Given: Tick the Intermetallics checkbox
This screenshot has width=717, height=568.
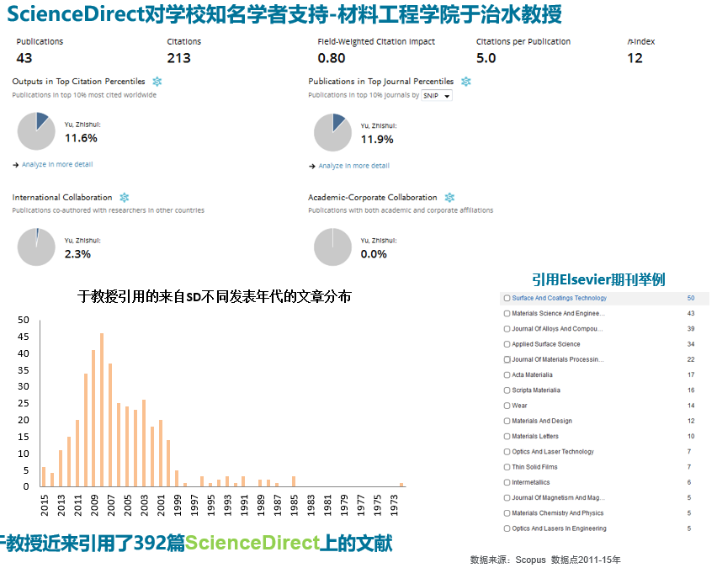Looking at the screenshot, I should coord(507,482).
